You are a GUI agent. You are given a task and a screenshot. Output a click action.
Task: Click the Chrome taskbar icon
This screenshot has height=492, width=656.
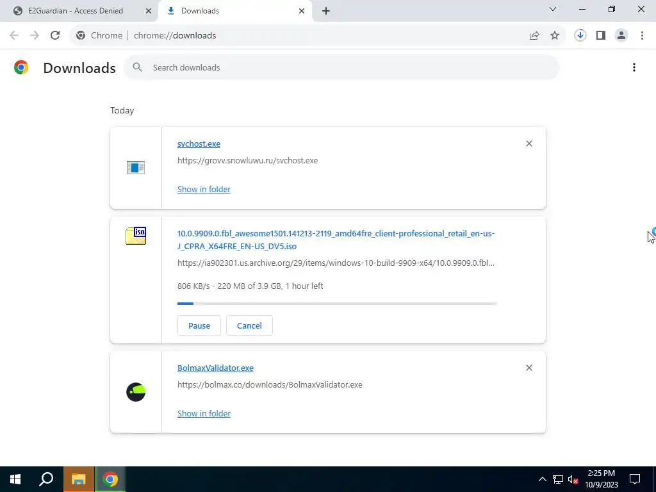[110, 479]
